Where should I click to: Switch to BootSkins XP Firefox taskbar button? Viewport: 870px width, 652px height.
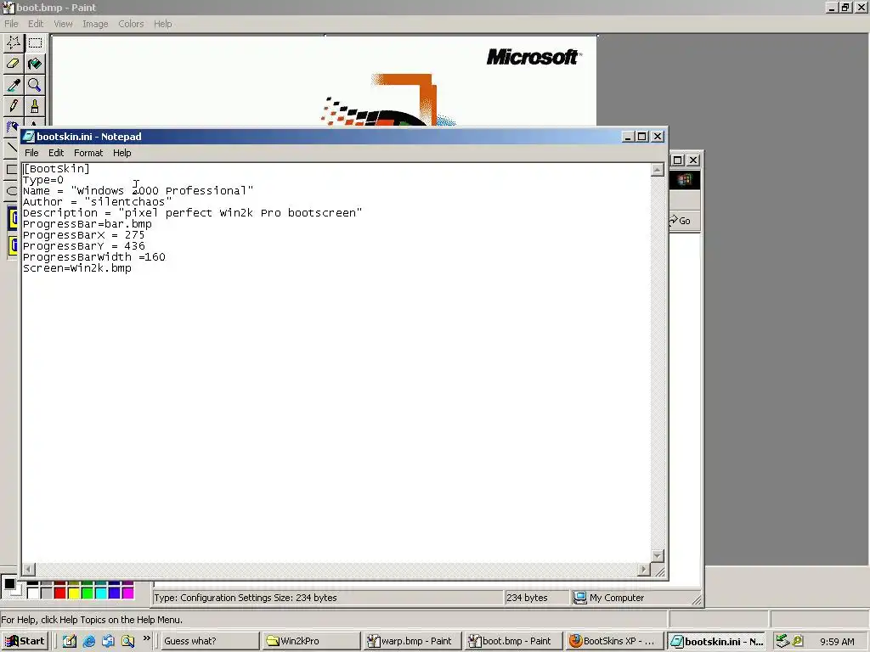(614, 641)
